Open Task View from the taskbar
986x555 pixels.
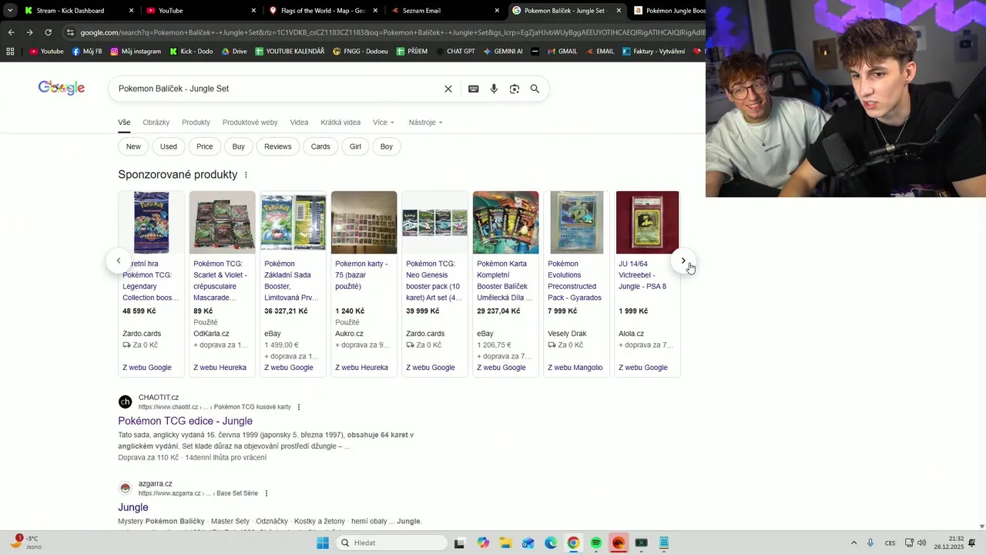460,543
